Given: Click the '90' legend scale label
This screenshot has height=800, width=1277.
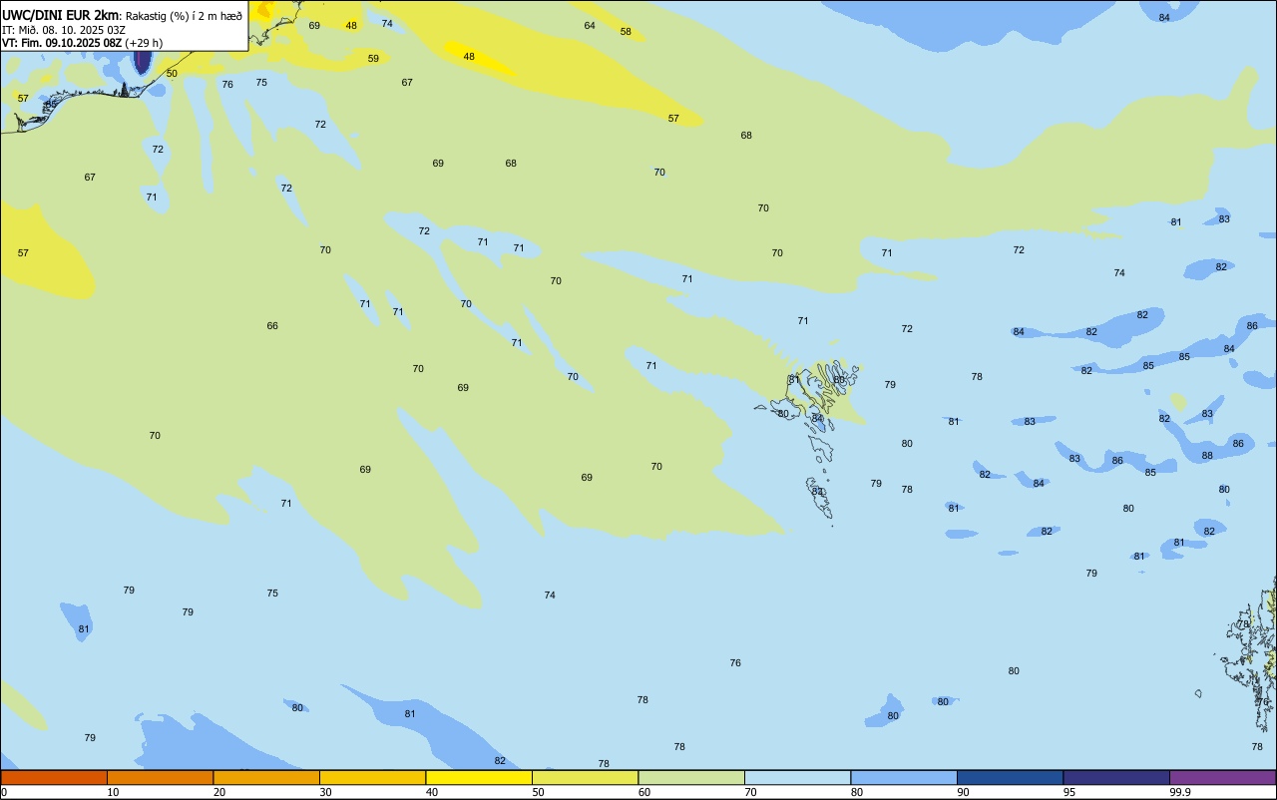Looking at the screenshot, I should tap(964, 792).
